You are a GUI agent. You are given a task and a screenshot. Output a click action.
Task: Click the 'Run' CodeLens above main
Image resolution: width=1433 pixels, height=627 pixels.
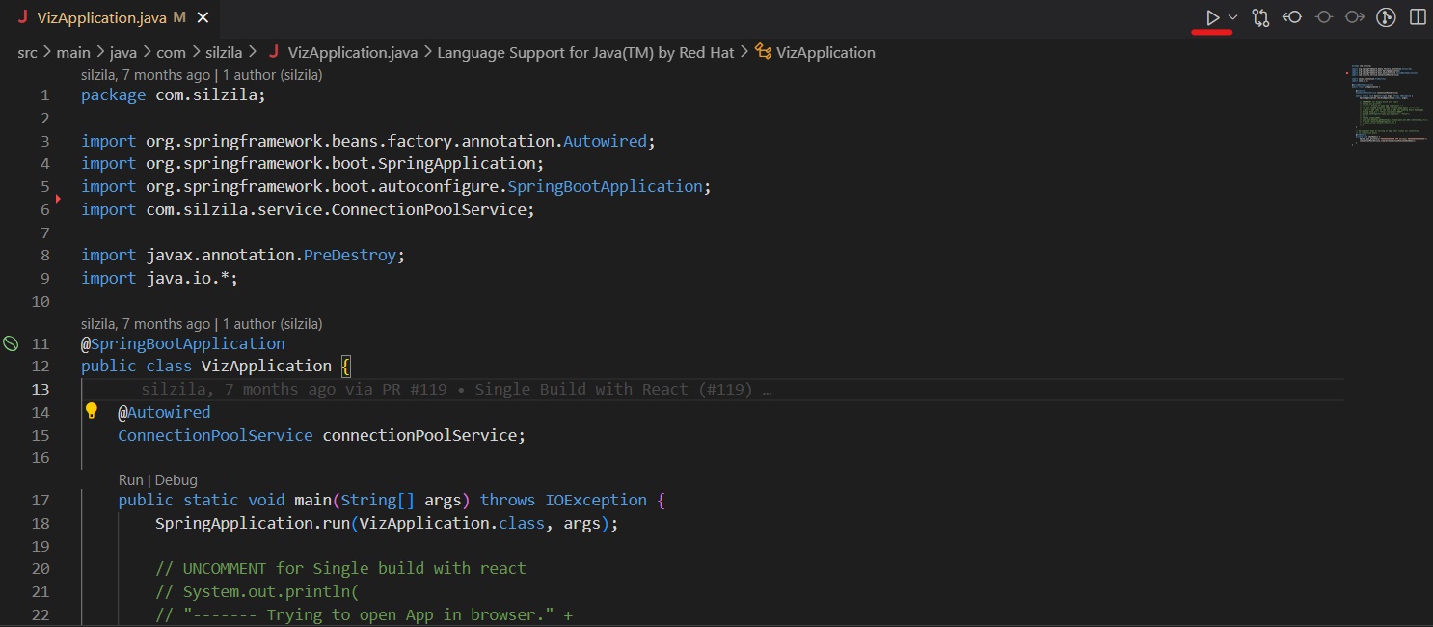point(130,479)
